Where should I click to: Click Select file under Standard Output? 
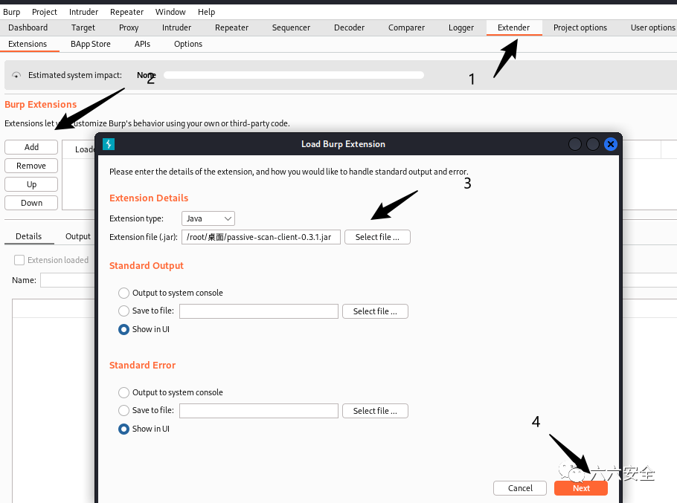(x=375, y=311)
